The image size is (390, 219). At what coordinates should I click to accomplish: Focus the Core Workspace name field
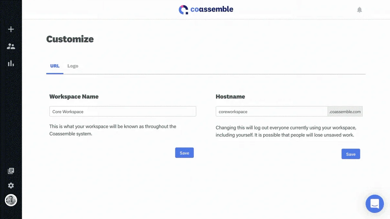click(x=123, y=111)
